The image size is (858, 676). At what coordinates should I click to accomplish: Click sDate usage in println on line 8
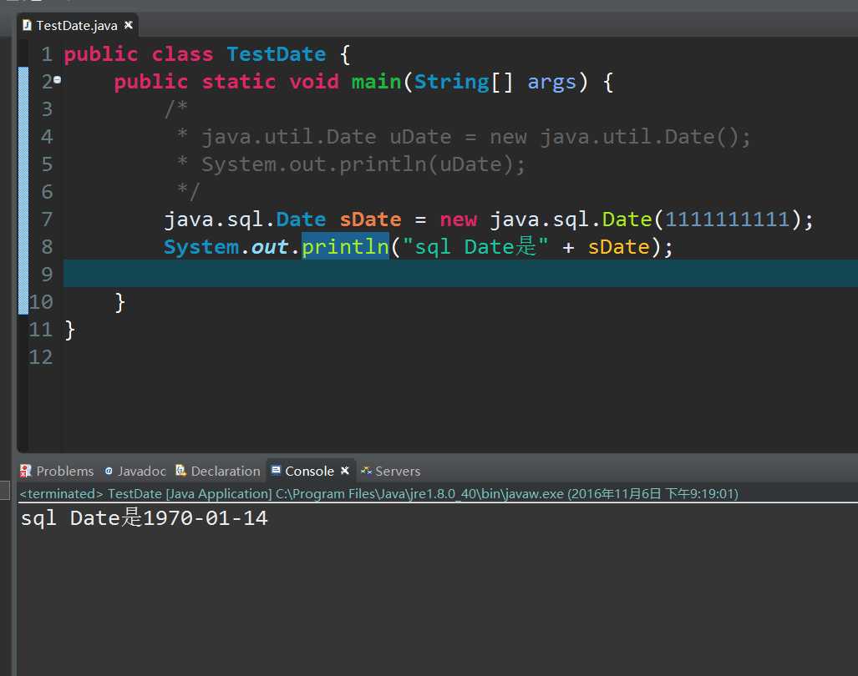[619, 246]
